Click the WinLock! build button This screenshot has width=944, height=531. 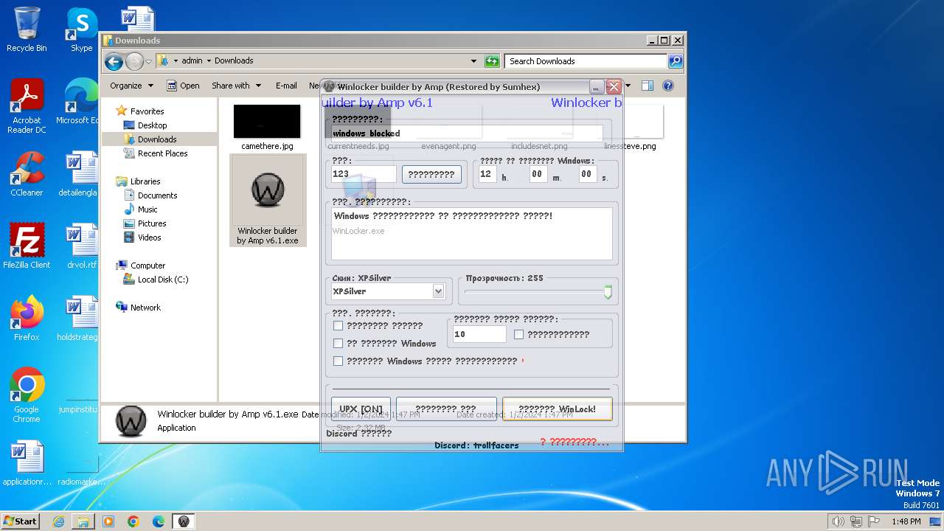(x=557, y=409)
